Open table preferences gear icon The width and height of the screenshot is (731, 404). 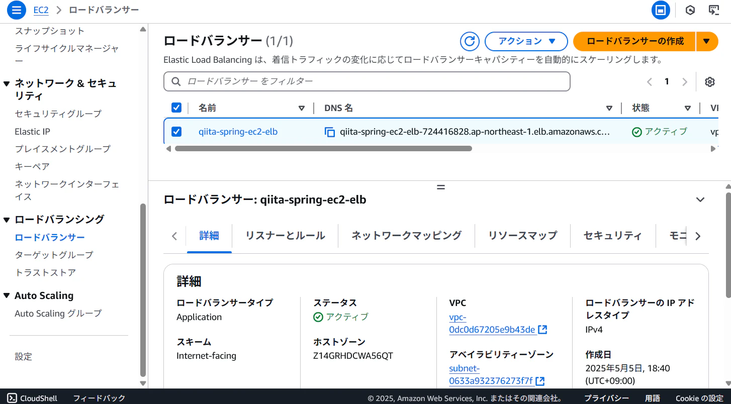click(x=710, y=82)
